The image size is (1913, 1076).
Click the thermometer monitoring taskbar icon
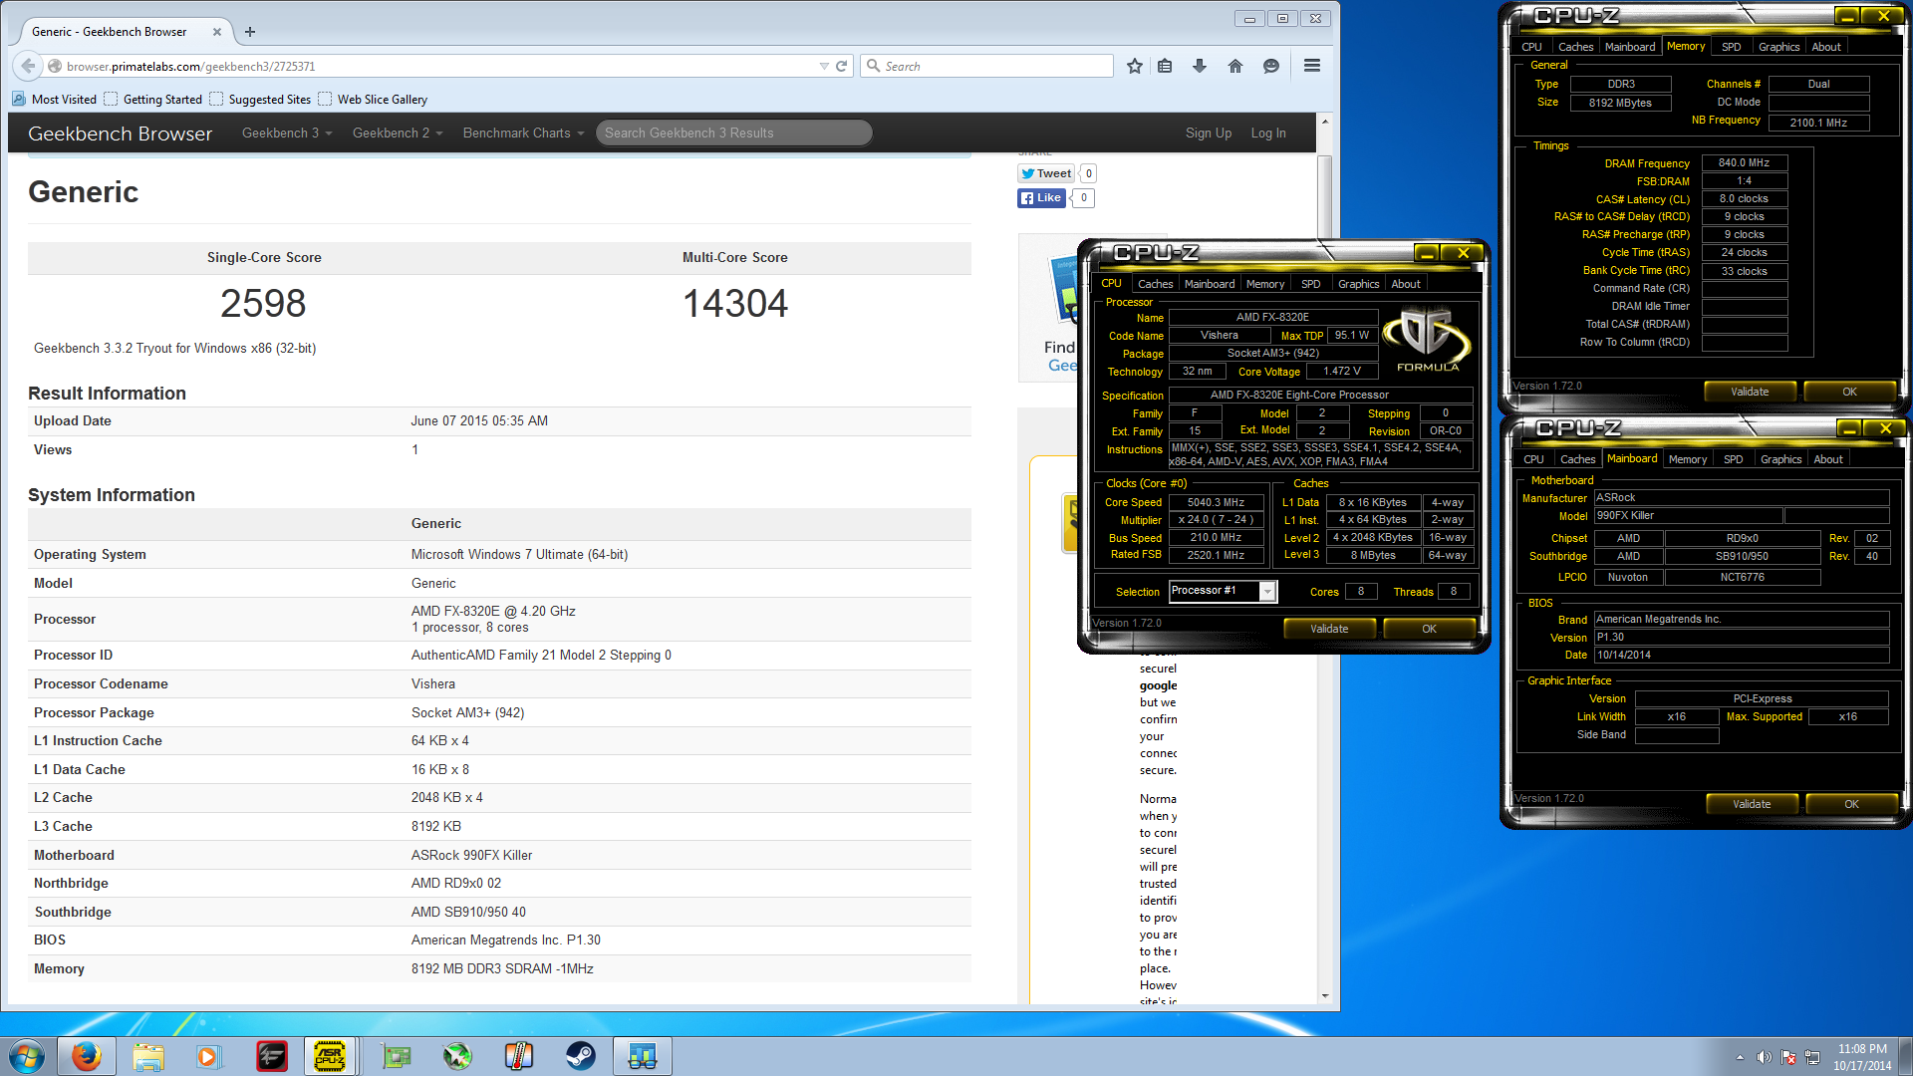click(519, 1056)
